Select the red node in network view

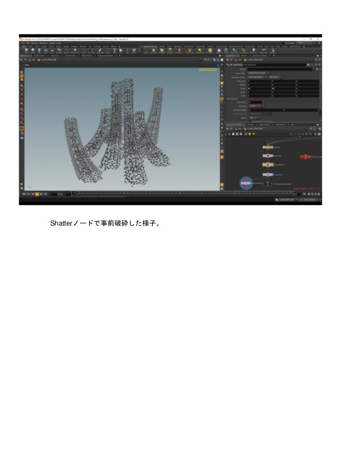pos(305,156)
